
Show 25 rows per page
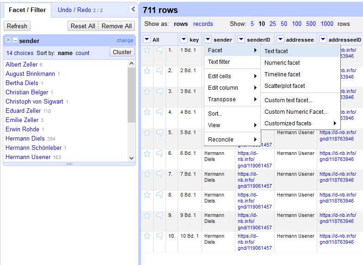(273, 24)
